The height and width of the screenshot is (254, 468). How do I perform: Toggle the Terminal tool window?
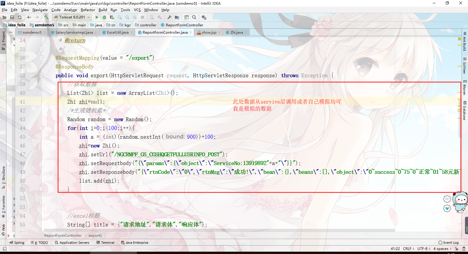tap(105, 243)
